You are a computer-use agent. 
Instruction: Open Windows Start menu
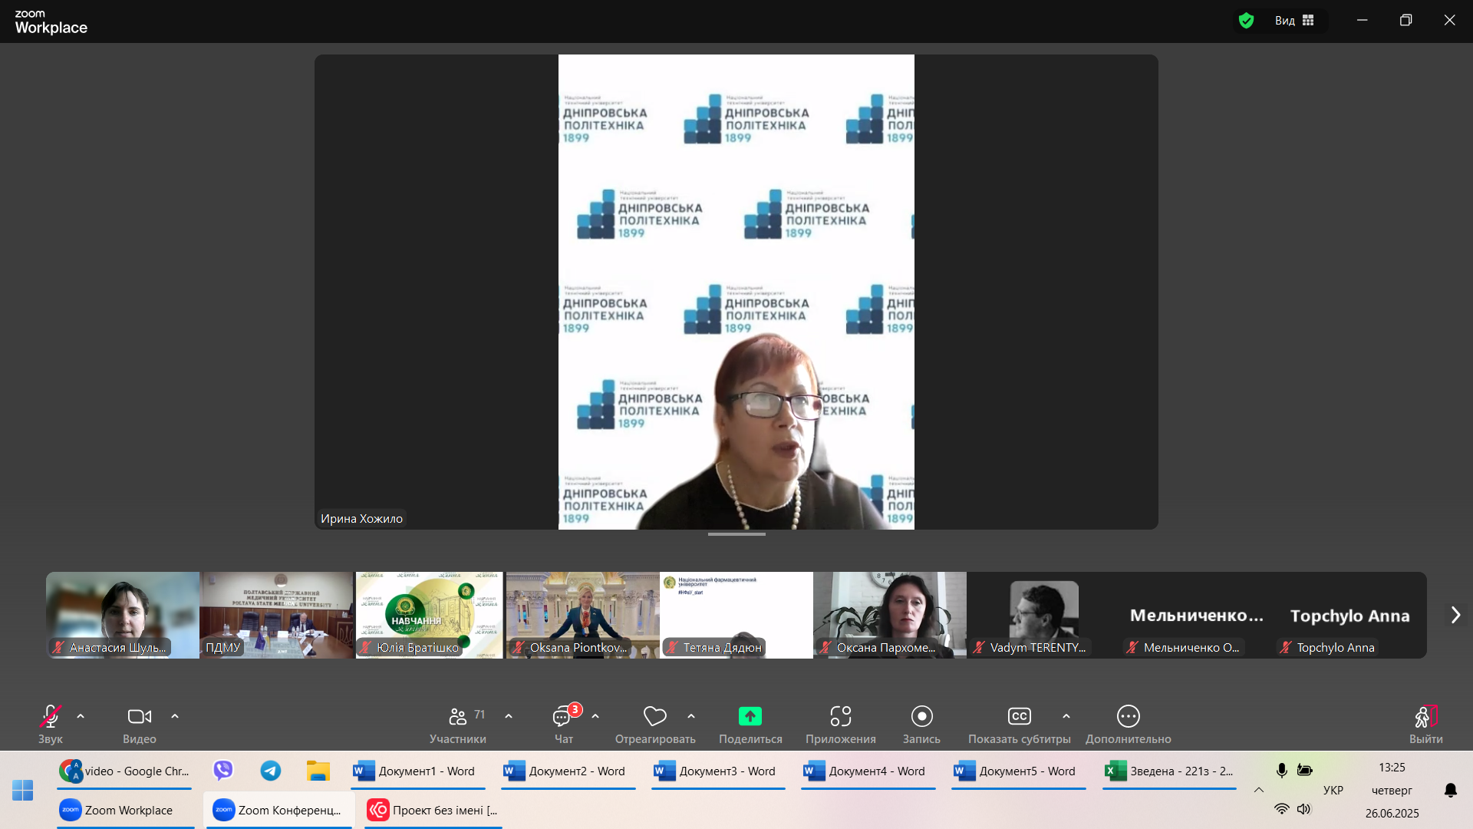23,790
